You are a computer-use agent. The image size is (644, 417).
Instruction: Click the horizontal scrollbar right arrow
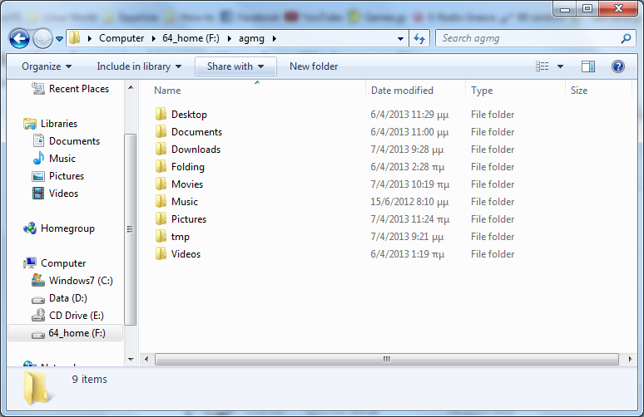pyautogui.click(x=630, y=359)
